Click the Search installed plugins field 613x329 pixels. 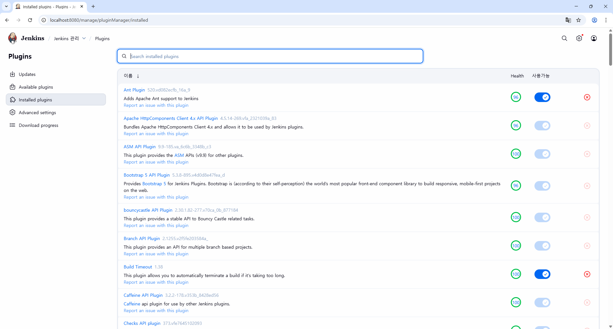(x=270, y=56)
